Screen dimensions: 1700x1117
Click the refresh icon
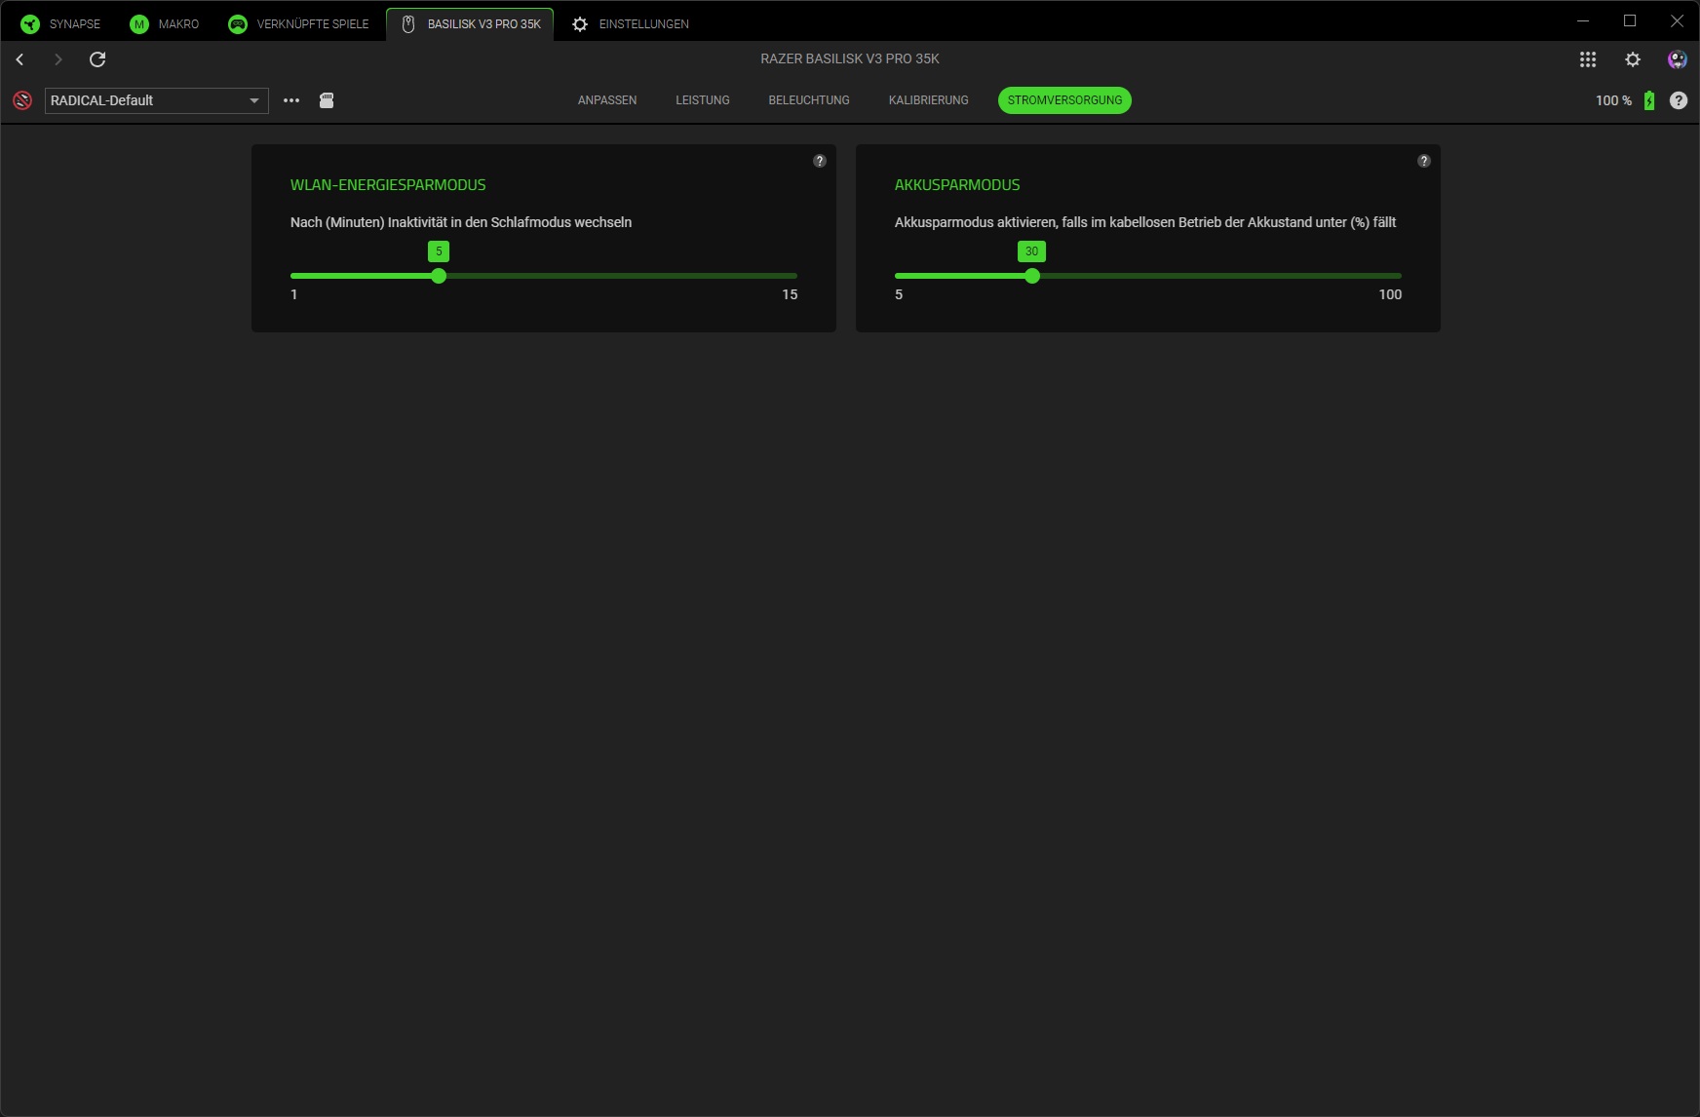click(97, 59)
